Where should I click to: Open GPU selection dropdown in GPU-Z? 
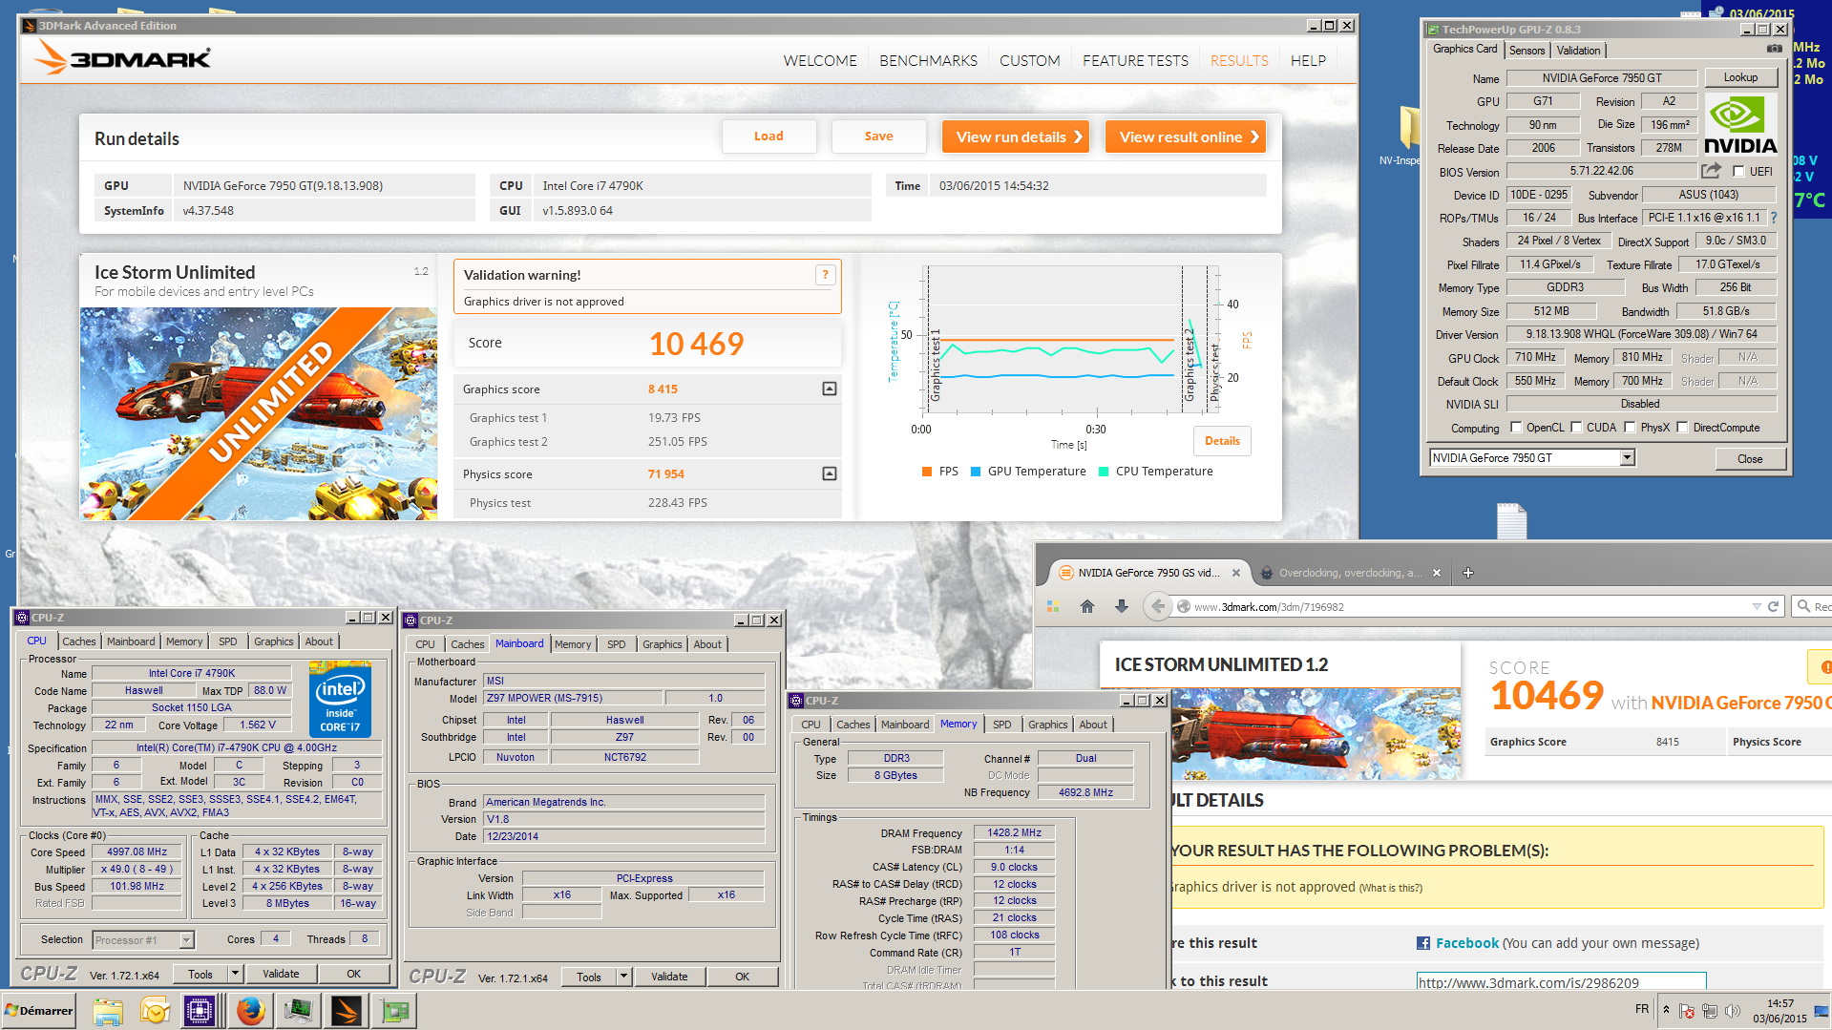tap(1627, 458)
